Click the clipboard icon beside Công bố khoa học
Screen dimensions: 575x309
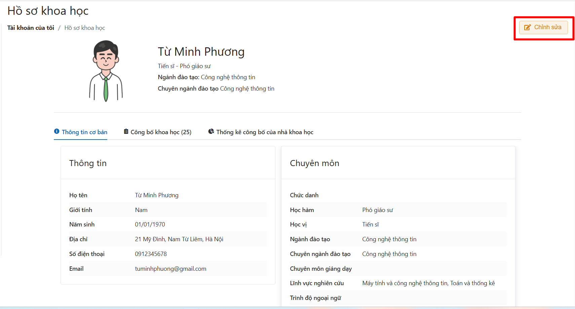click(126, 132)
